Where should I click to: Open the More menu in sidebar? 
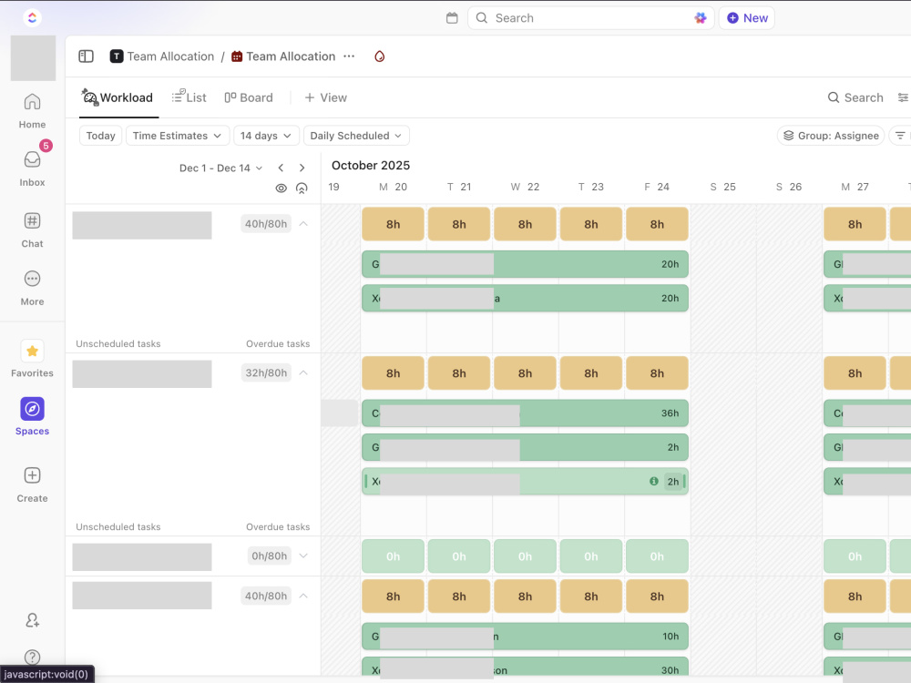(32, 288)
